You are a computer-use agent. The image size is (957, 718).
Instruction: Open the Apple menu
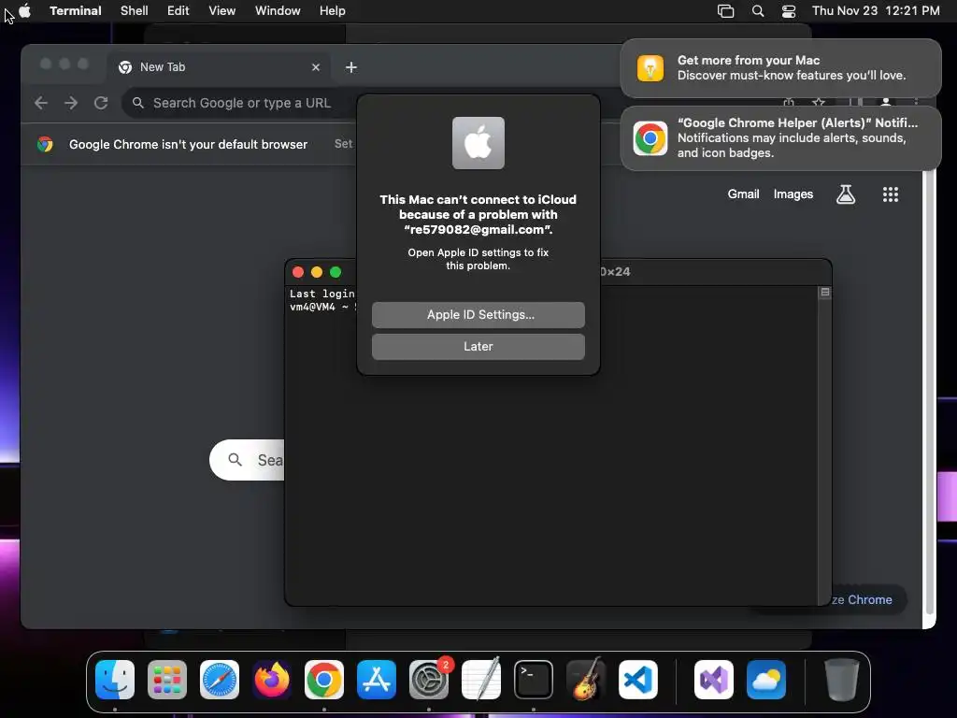(x=25, y=10)
